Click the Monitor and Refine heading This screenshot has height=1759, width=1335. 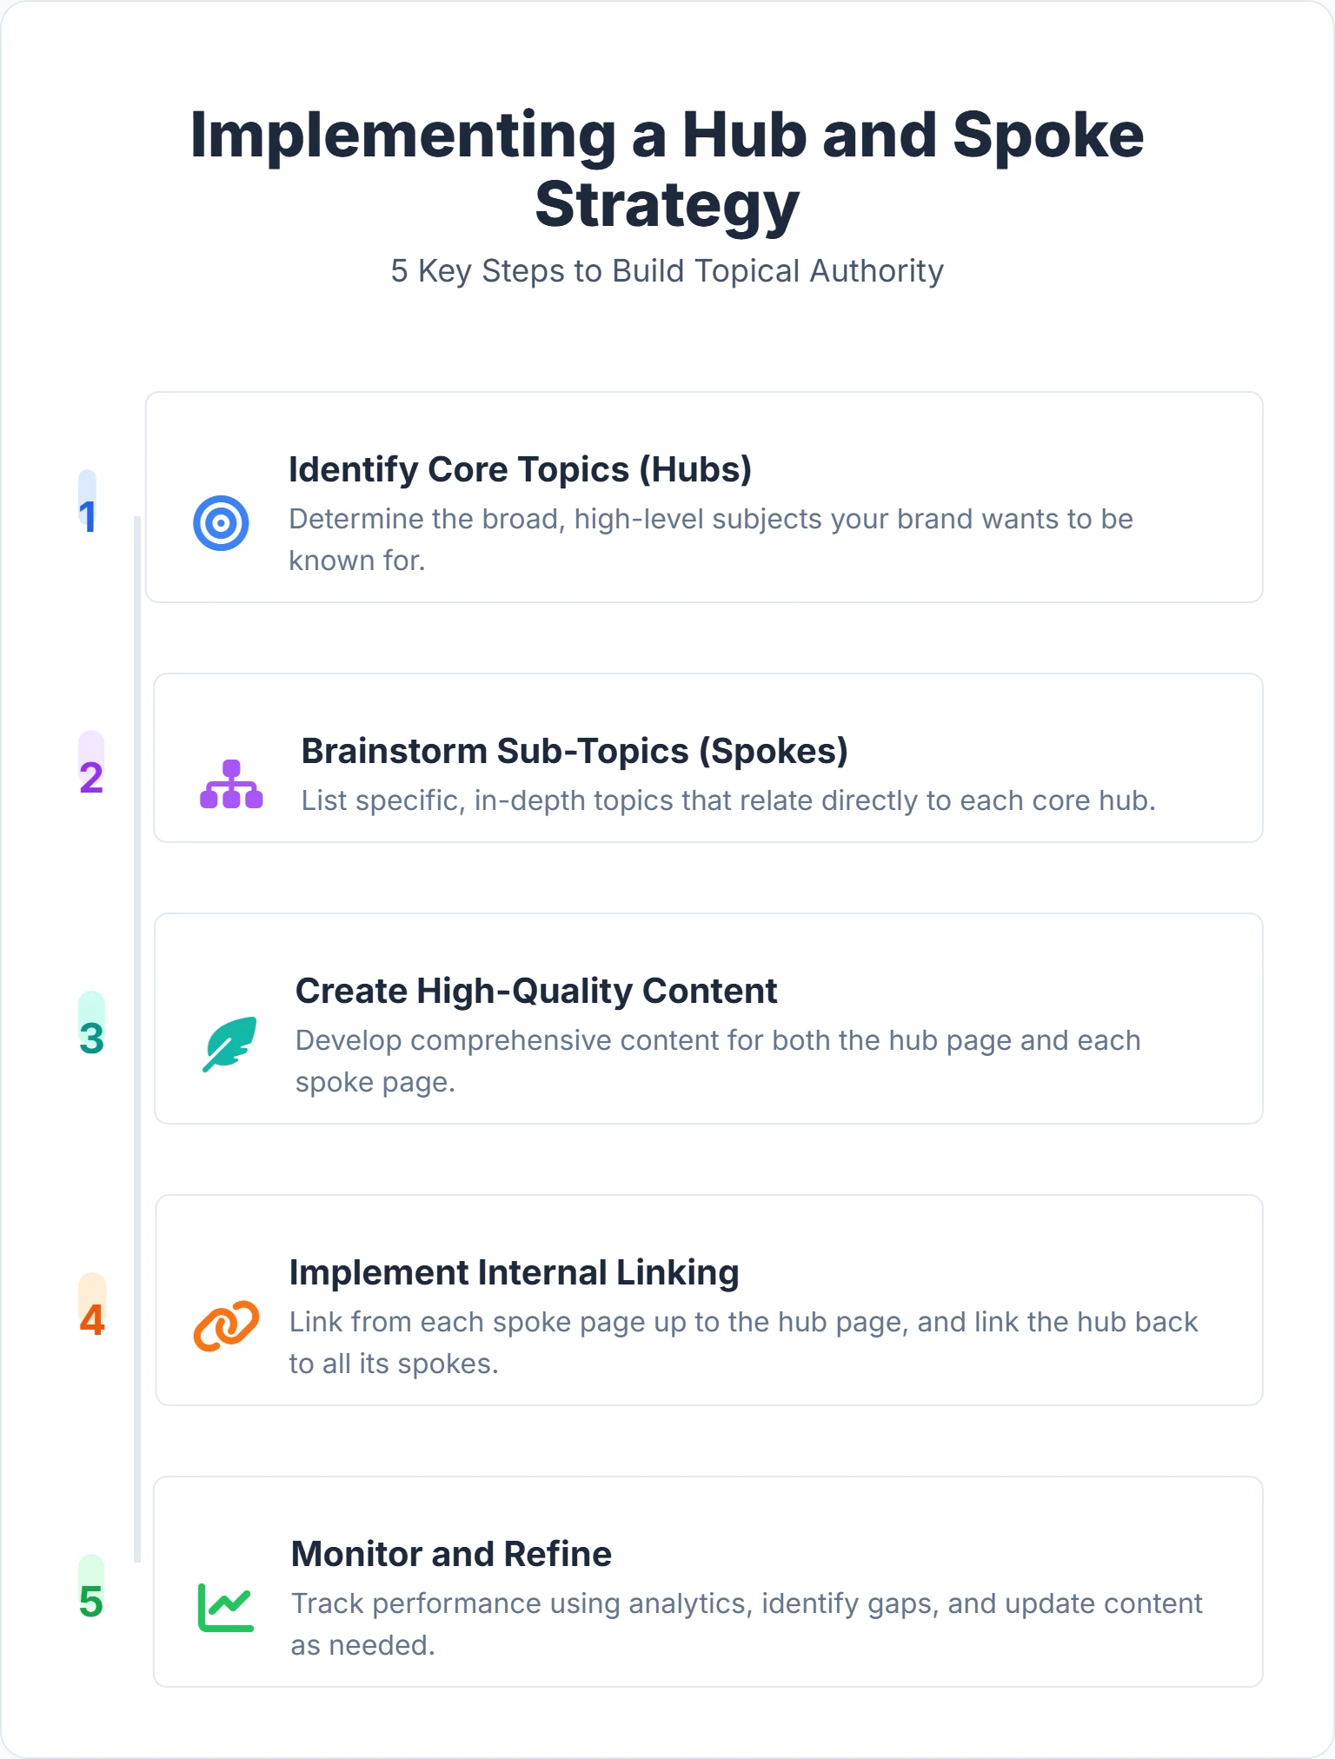(451, 1555)
